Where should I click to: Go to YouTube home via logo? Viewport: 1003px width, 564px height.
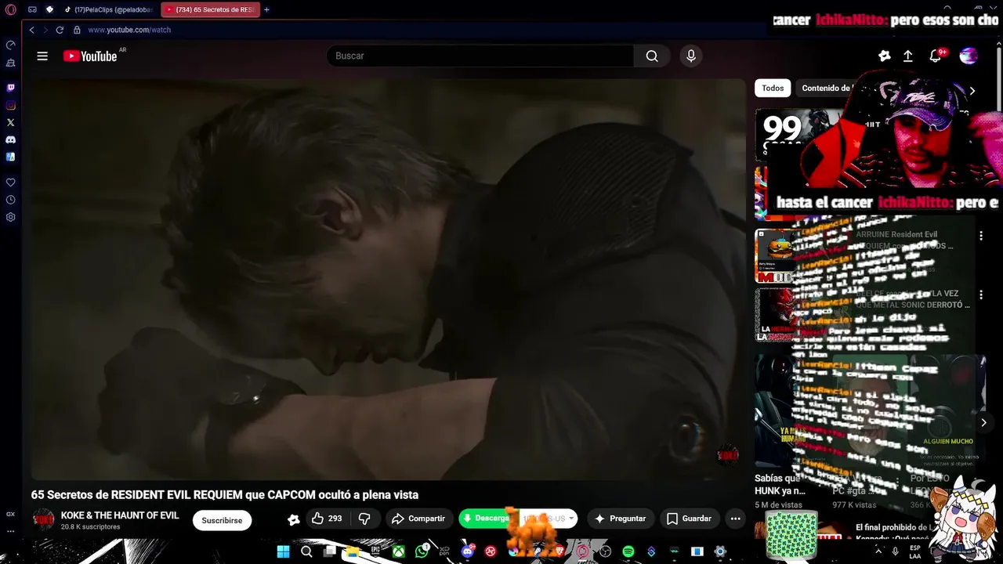coord(90,56)
